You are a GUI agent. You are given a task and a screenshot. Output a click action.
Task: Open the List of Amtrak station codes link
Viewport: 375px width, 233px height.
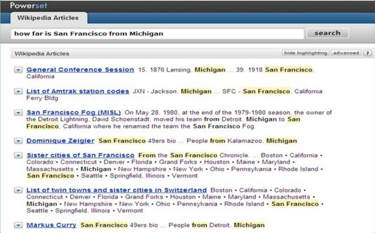click(x=78, y=91)
